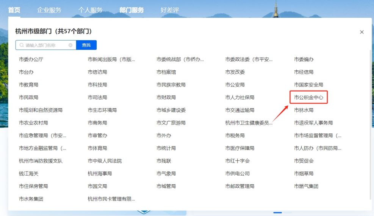Open department 市公积金中心
Screen dimensions: 374x216
308,97
